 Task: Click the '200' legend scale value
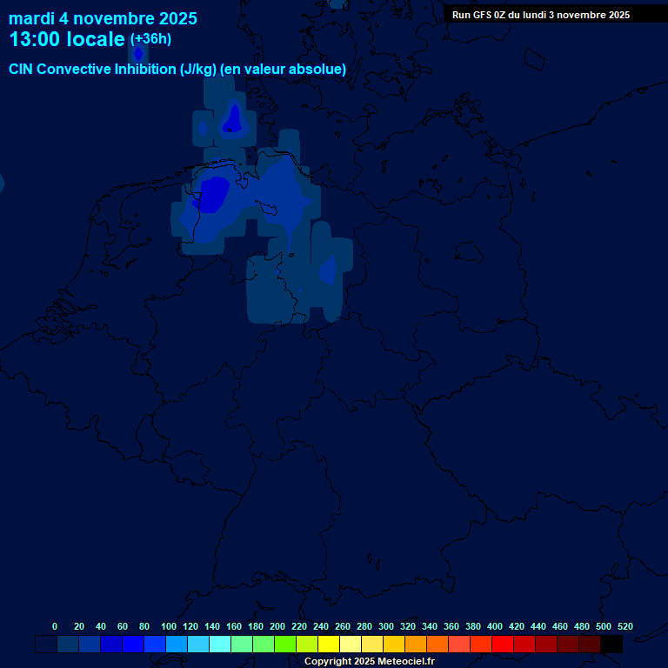(277, 626)
